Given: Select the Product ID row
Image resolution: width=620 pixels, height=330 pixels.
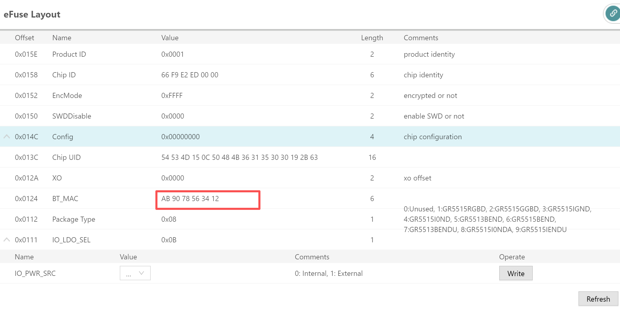Looking at the screenshot, I should (x=310, y=54).
